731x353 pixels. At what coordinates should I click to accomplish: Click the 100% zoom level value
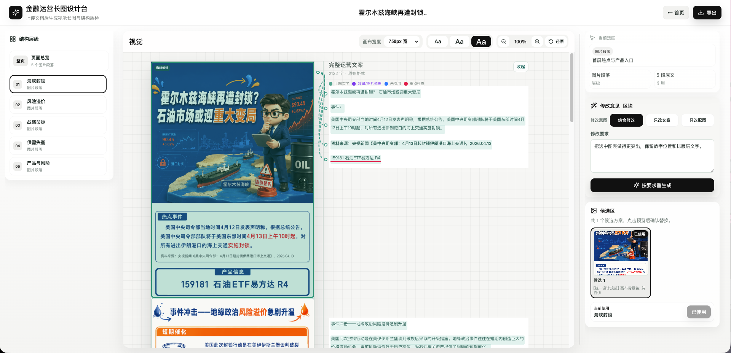pos(520,41)
